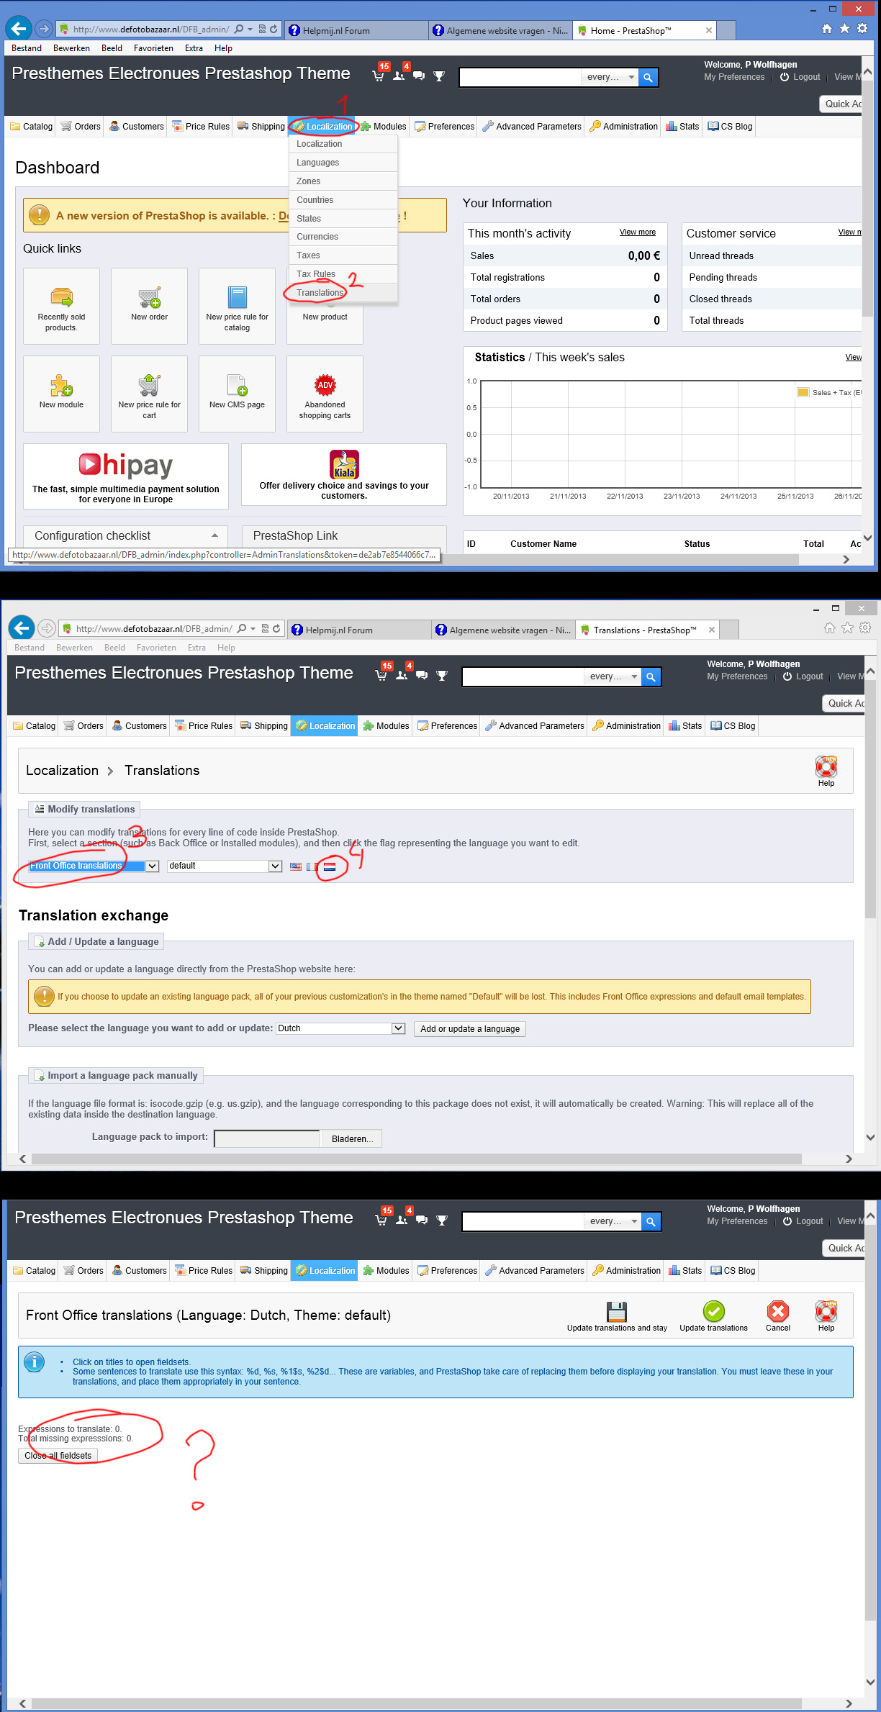Go back in the Home window browser
Screen dimensions: 881x1712
pyautogui.click(x=19, y=29)
